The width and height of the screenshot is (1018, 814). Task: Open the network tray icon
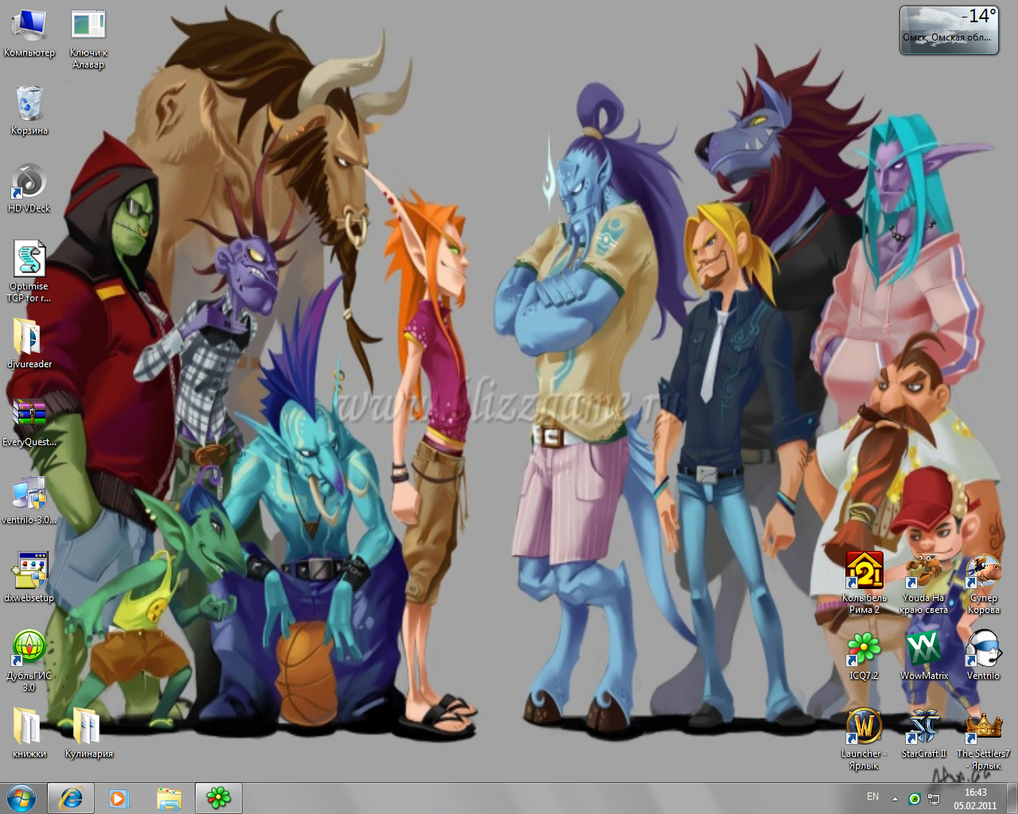pos(934,798)
